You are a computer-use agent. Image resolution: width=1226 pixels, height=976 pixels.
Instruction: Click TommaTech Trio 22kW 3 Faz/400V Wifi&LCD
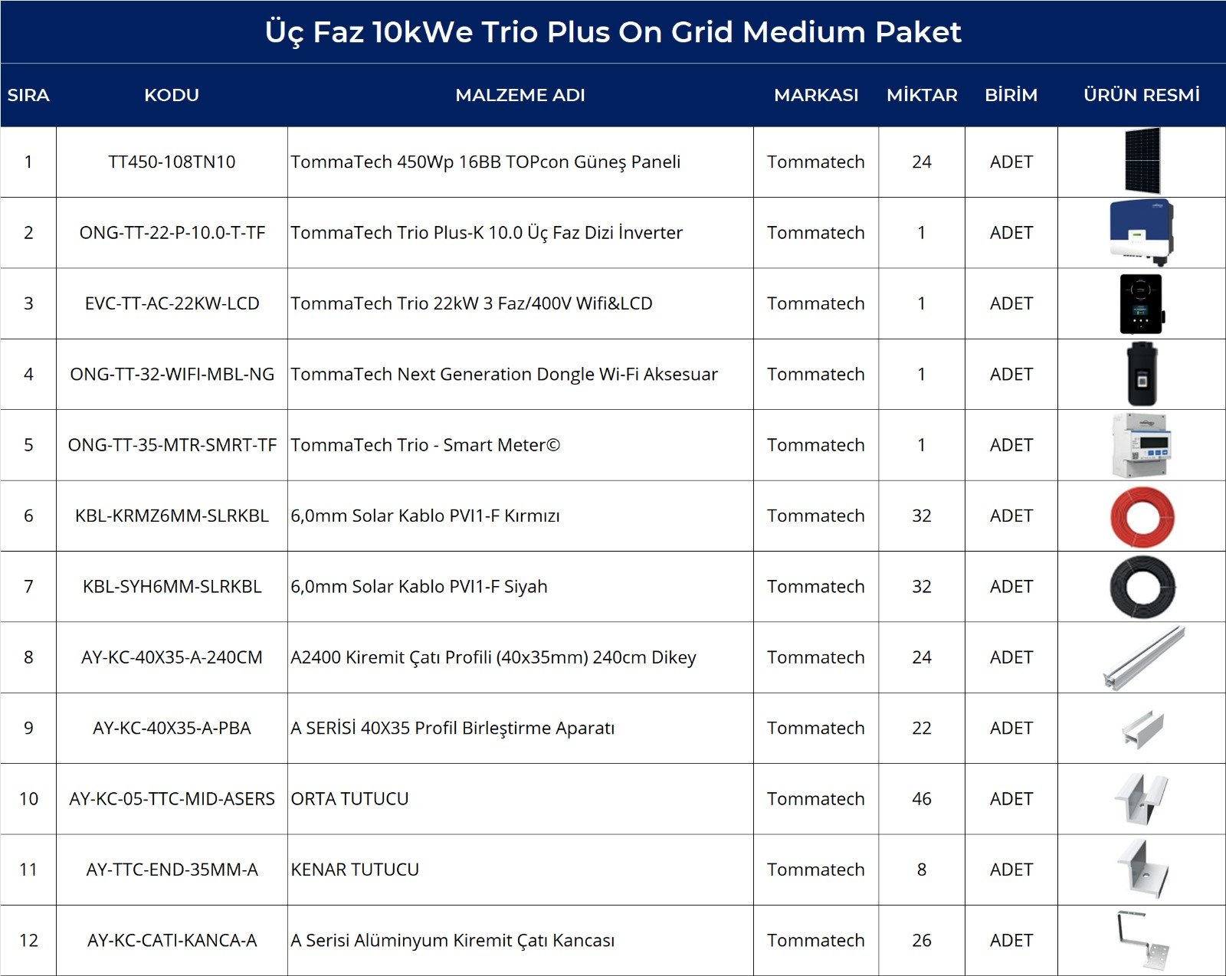pos(471,303)
